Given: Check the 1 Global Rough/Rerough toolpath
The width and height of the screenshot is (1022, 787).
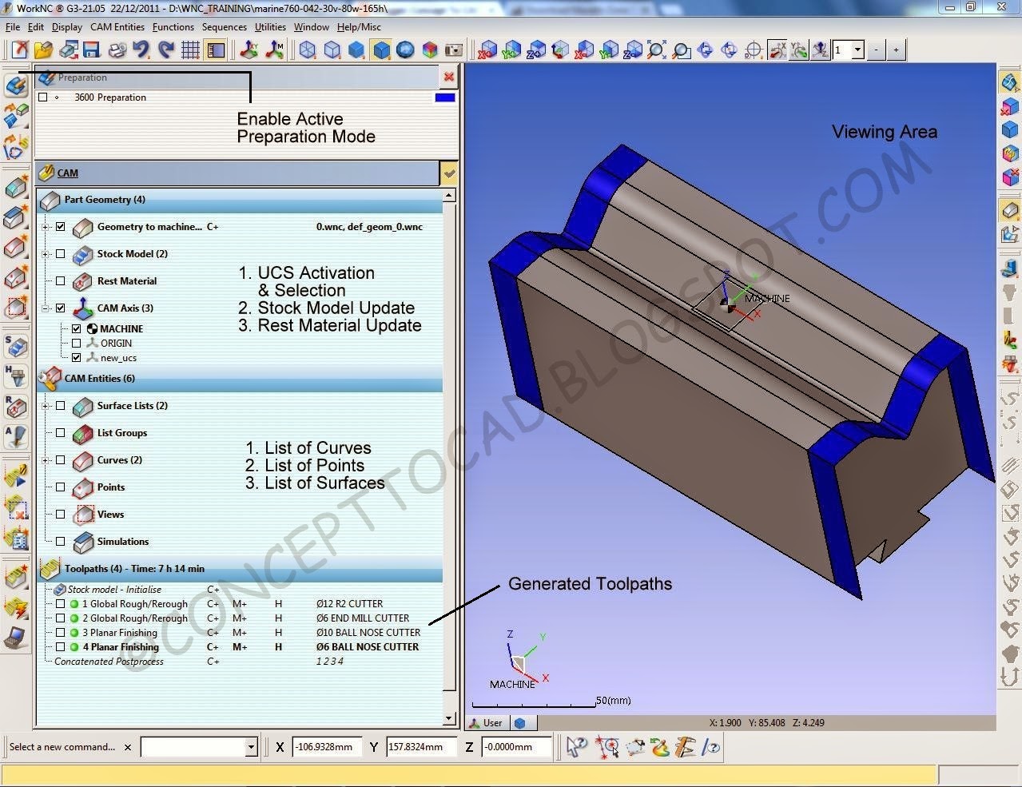Looking at the screenshot, I should point(60,603).
